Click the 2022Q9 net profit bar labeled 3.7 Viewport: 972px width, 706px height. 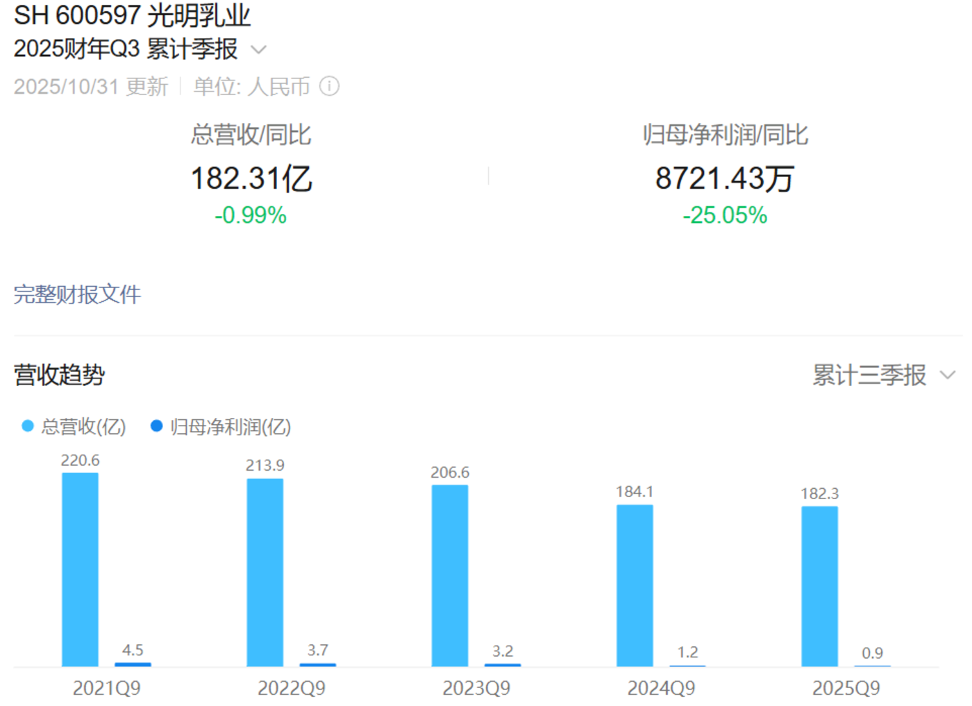tap(317, 664)
